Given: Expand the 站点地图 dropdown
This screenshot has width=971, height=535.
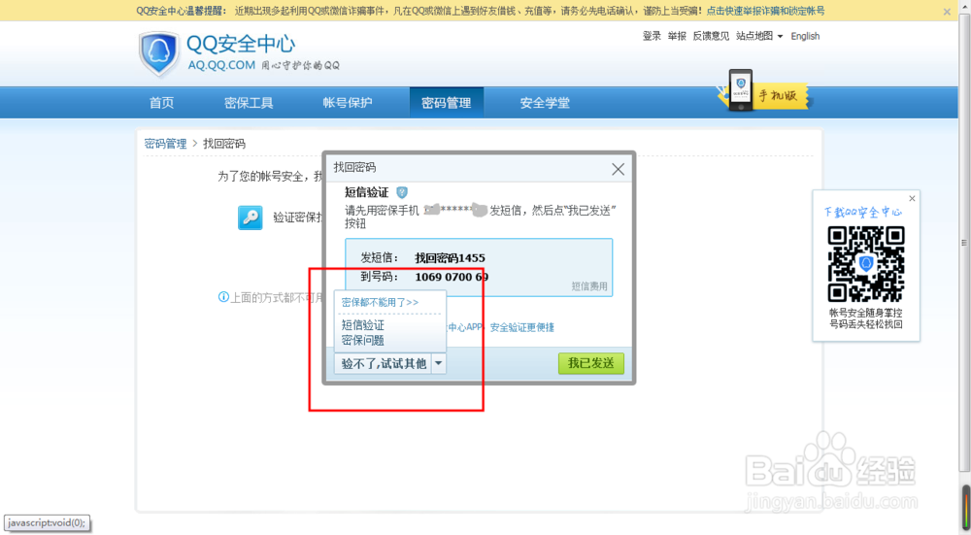Looking at the screenshot, I should coord(759,36).
